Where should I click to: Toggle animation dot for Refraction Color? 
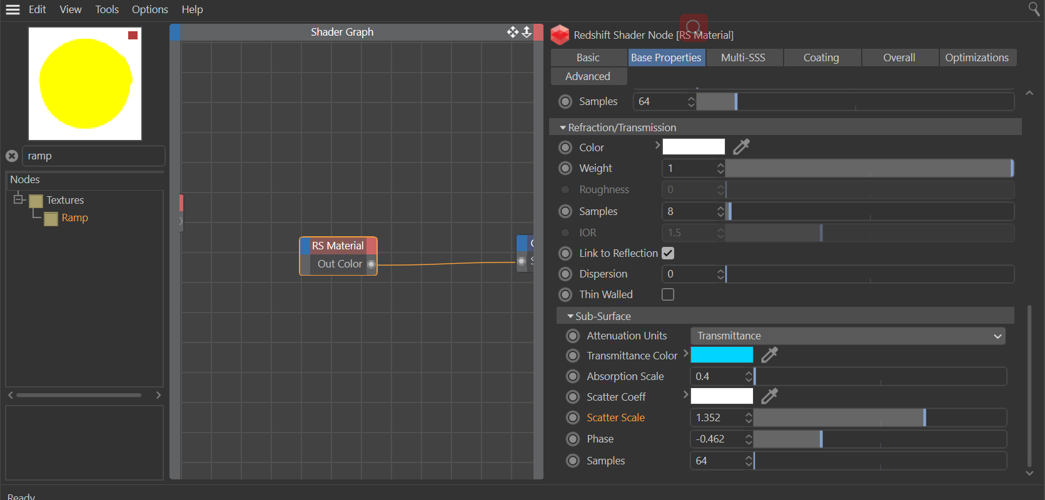[x=565, y=147]
